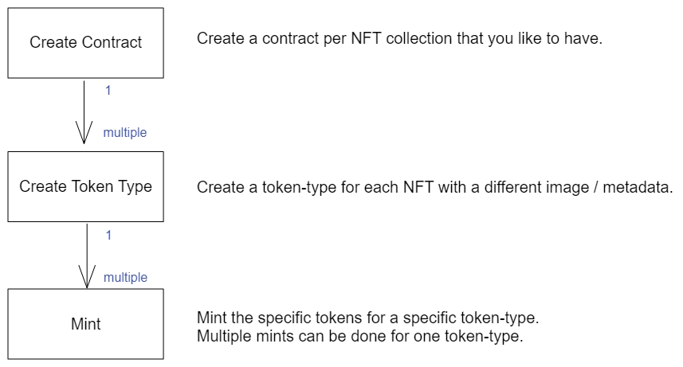The image size is (683, 367).
Task: Click the "Mint the specific tokens" text line
Action: (x=367, y=318)
